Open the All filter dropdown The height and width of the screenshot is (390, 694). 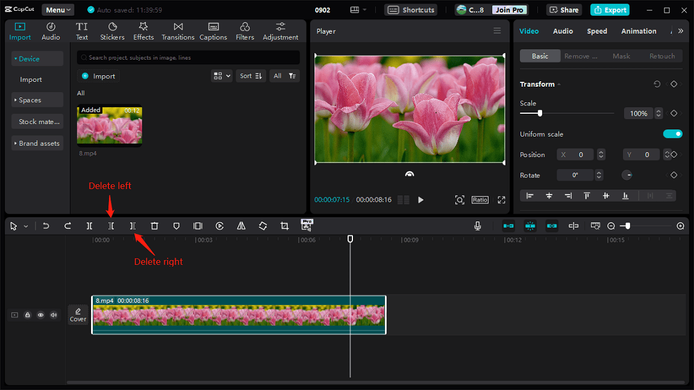[x=284, y=76]
